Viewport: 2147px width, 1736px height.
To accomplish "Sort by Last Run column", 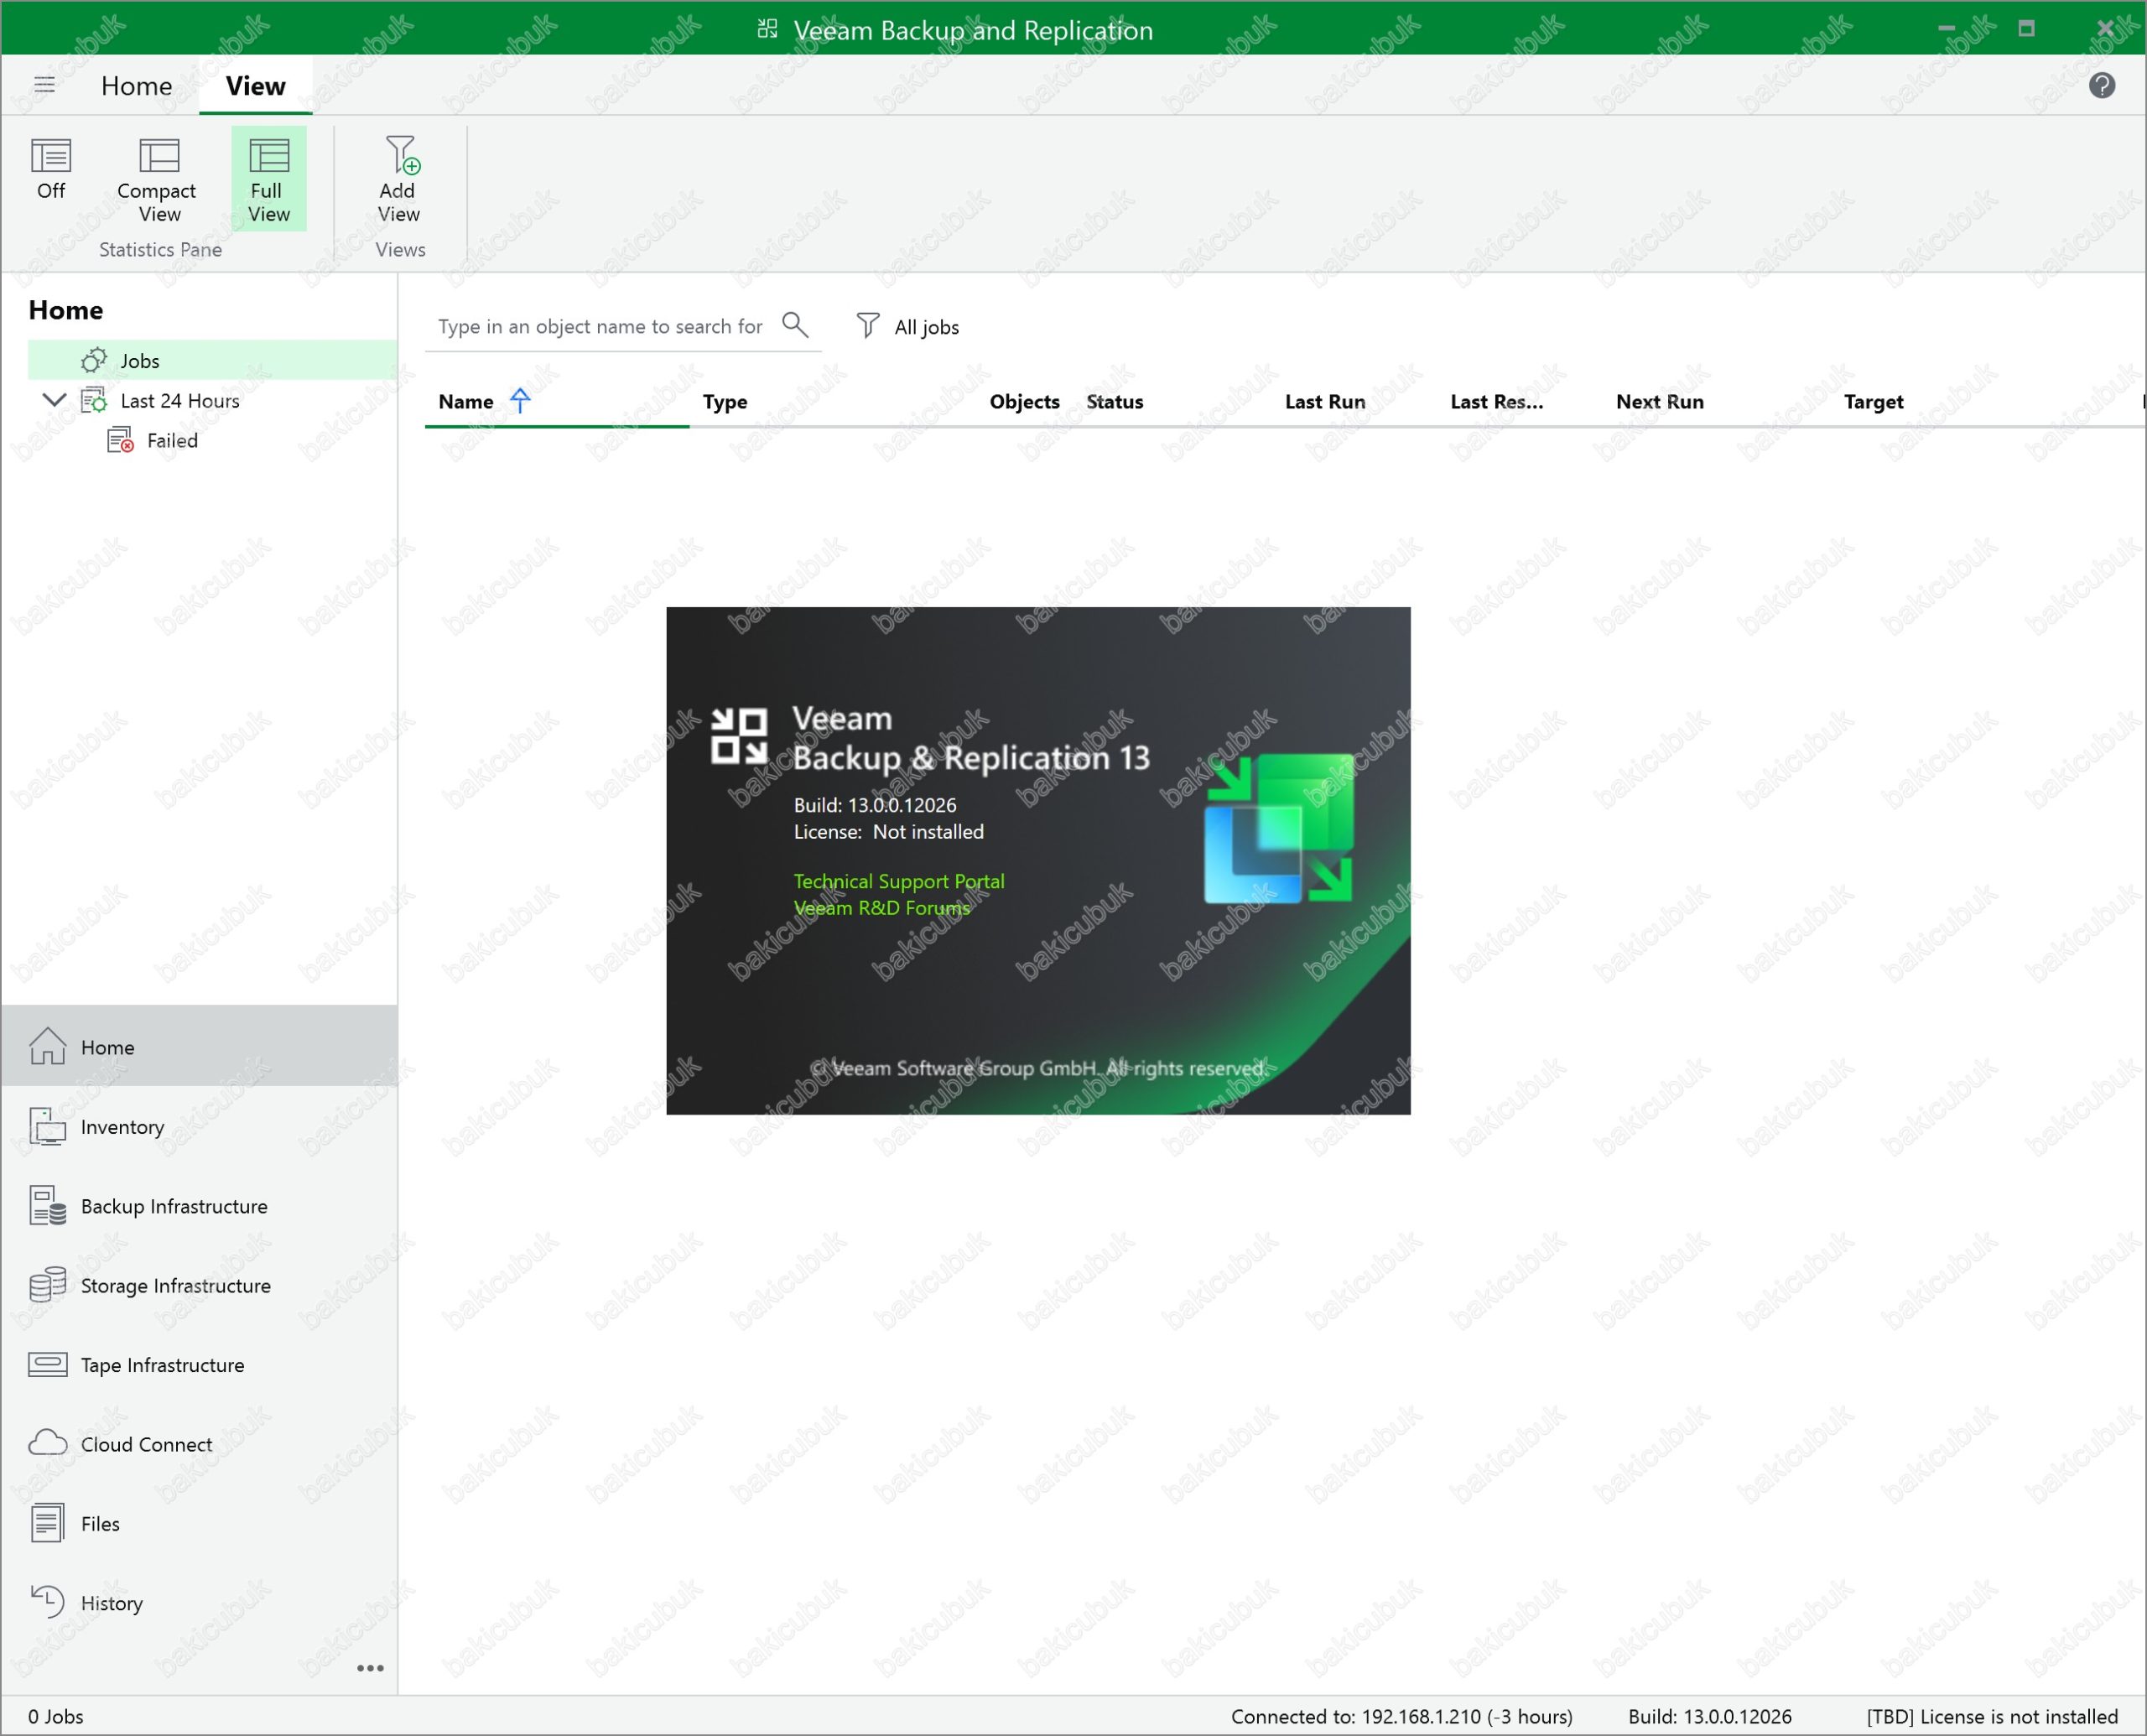I will point(1324,402).
